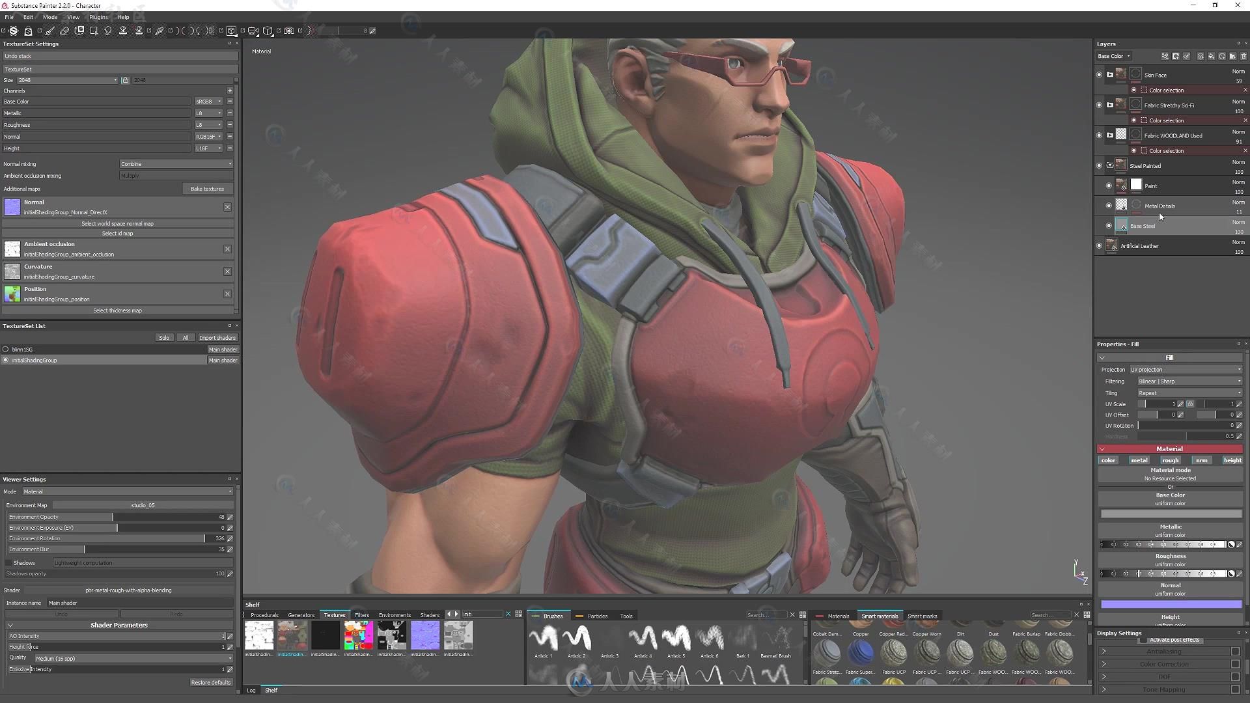Remove the Normal additional map
1250x703 pixels.
pos(227,207)
